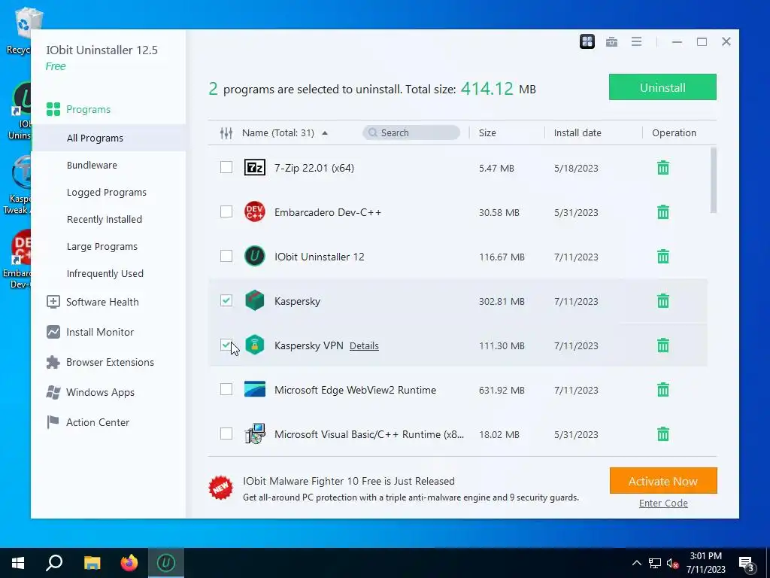Screen dimensions: 770x578
Task: Open the hamburger options menu
Action: point(636,42)
